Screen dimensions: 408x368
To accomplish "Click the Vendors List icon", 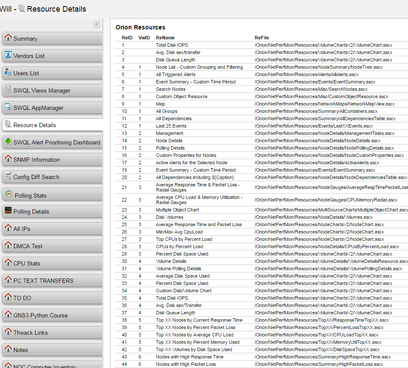I will [8, 55].
